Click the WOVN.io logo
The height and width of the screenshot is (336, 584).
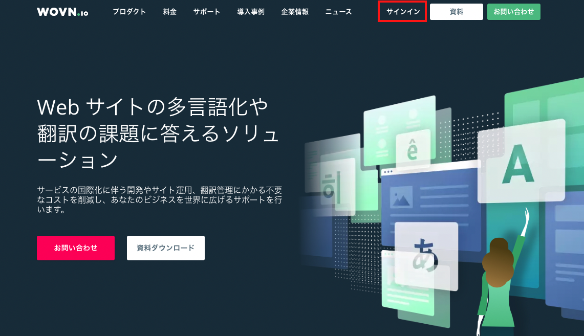tap(62, 12)
